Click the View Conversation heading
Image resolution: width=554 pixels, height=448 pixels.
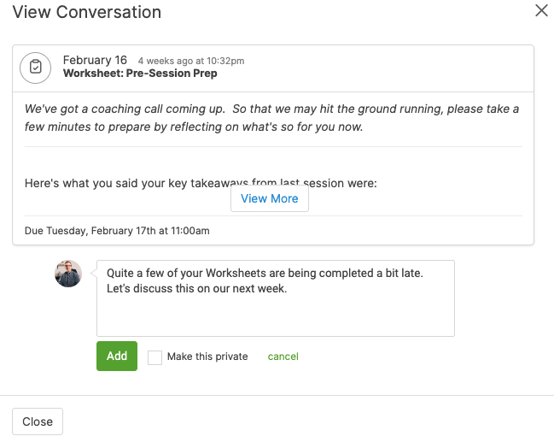coord(86,13)
